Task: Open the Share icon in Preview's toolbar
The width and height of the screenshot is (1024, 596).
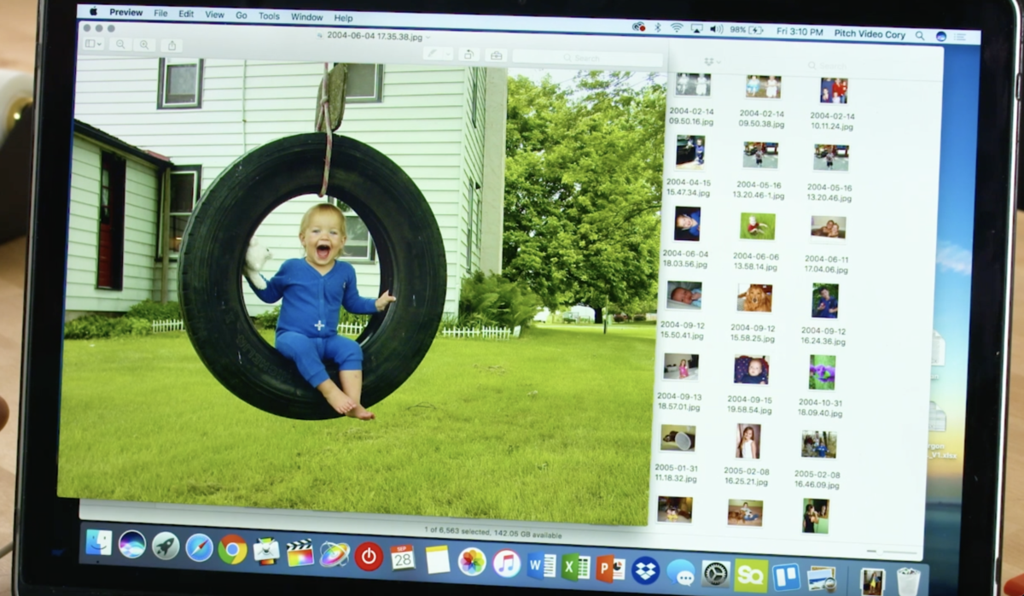Action: [172, 45]
